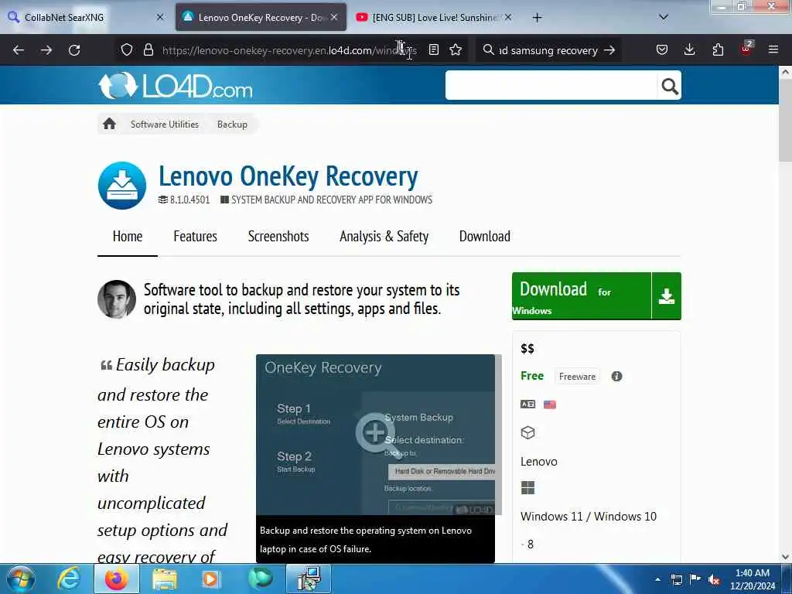Open the extensions puzzle icon
Image resolution: width=792 pixels, height=594 pixels.
[x=718, y=50]
